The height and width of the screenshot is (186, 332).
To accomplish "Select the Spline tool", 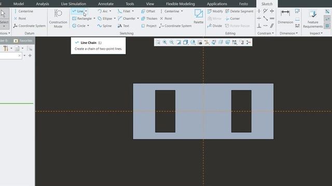I will (104, 26).
